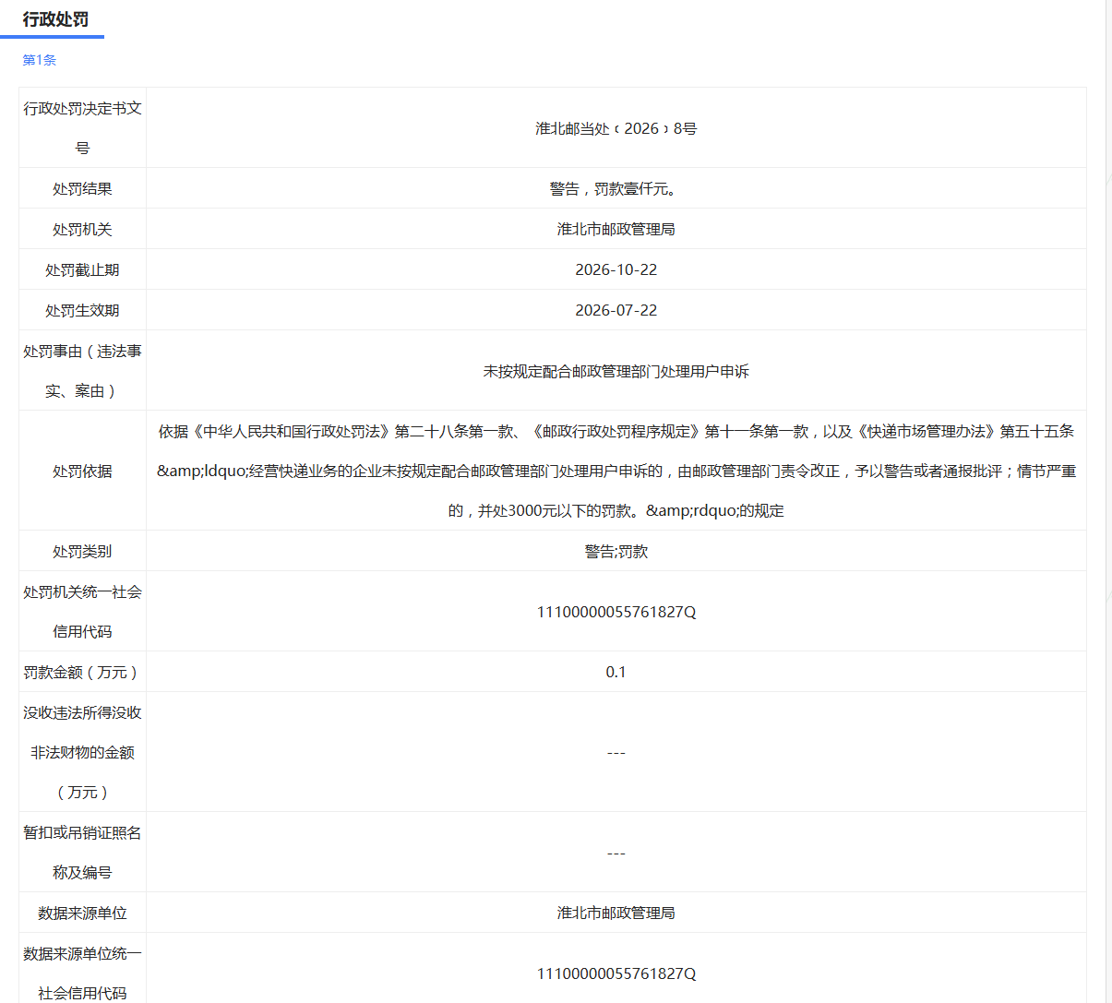Select credit code in 数据来源单位统一社会信用代码 row
This screenshot has width=1112, height=1003.
[616, 973]
